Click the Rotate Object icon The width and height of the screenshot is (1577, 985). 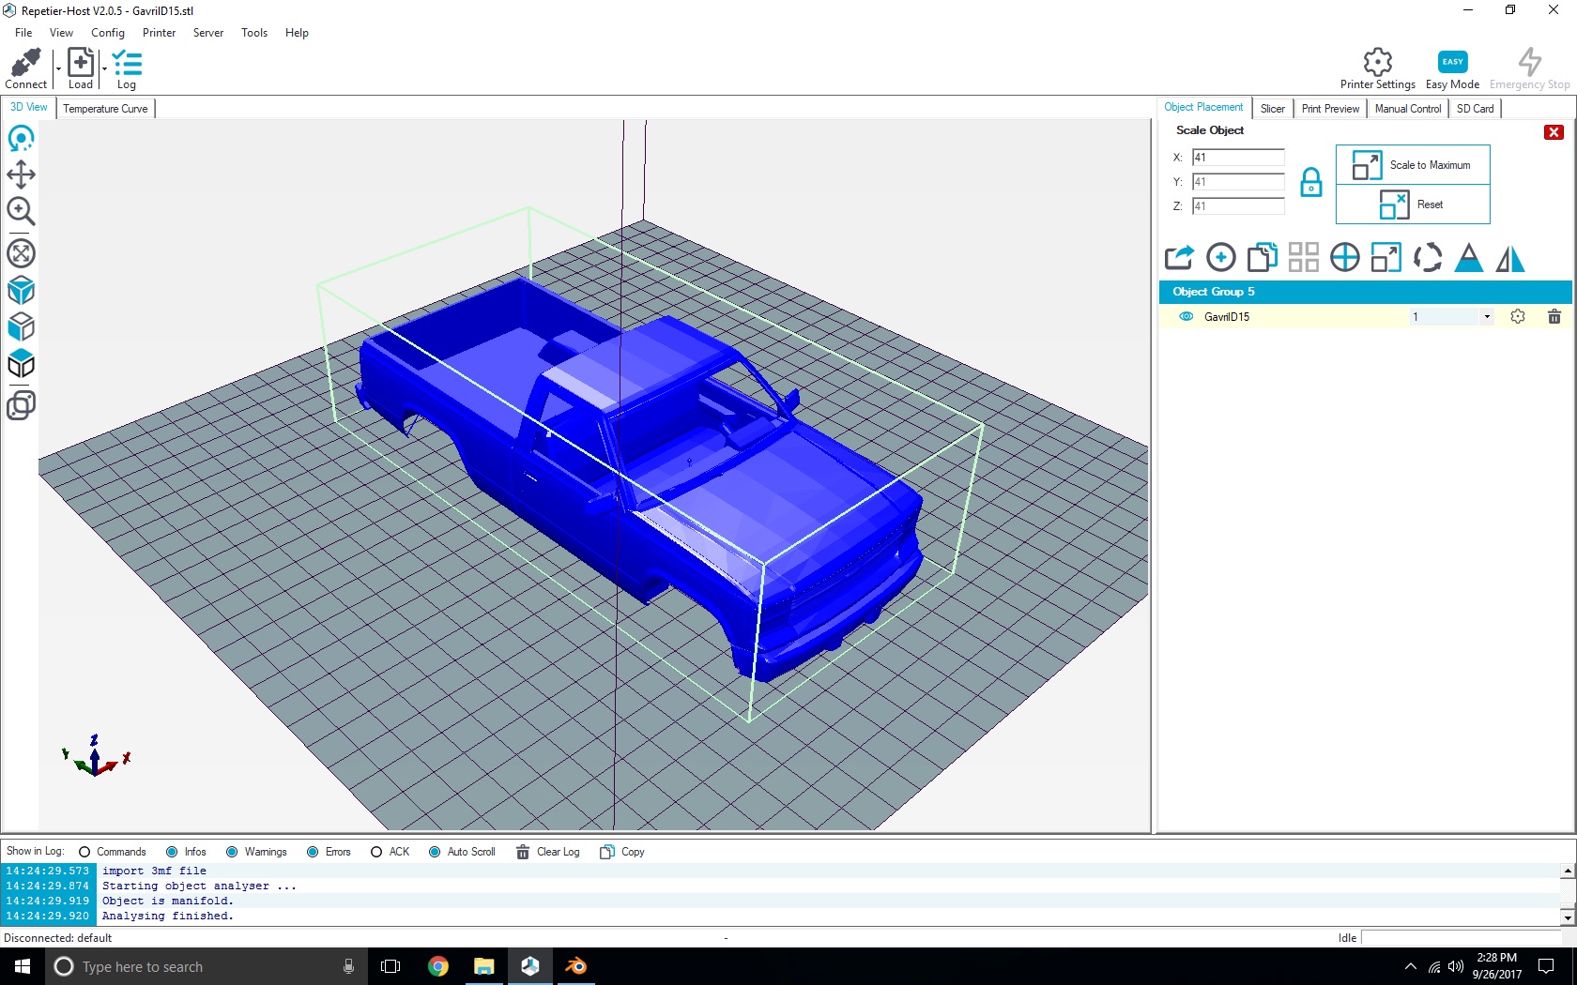tap(1427, 257)
